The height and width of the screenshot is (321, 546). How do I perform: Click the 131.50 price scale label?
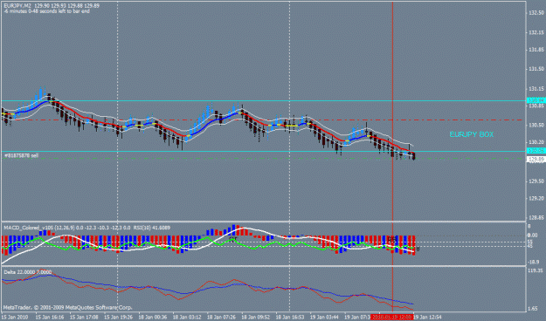[x=536, y=69]
